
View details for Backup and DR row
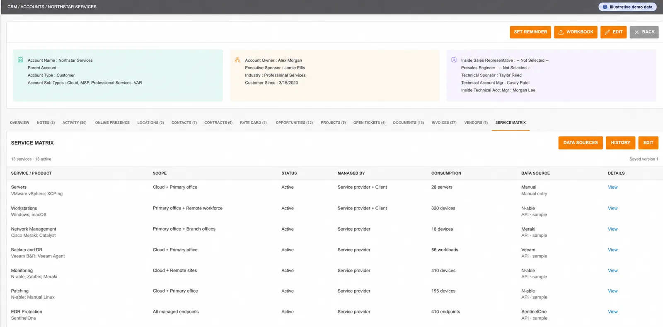click(x=612, y=250)
